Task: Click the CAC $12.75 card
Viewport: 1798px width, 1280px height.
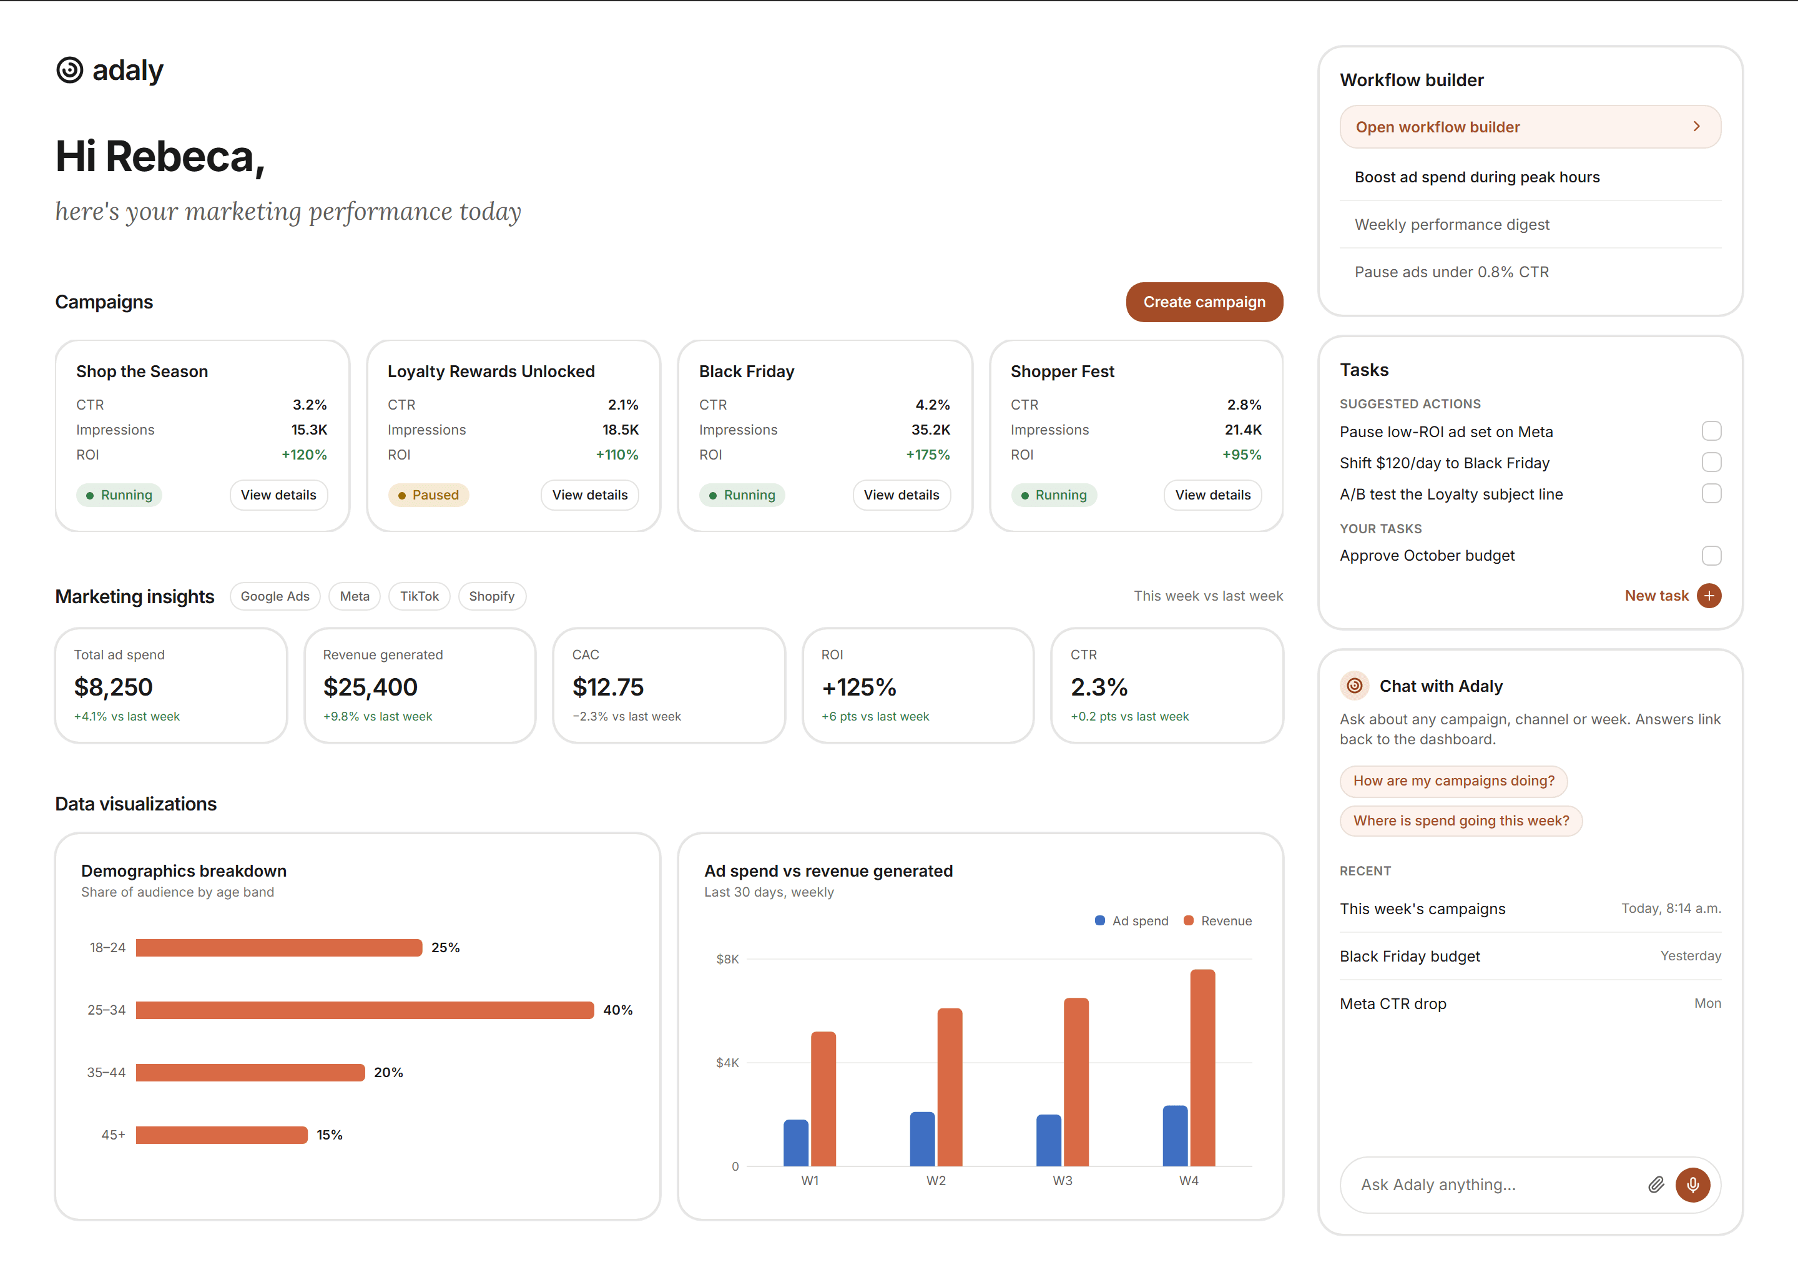Action: [x=668, y=685]
